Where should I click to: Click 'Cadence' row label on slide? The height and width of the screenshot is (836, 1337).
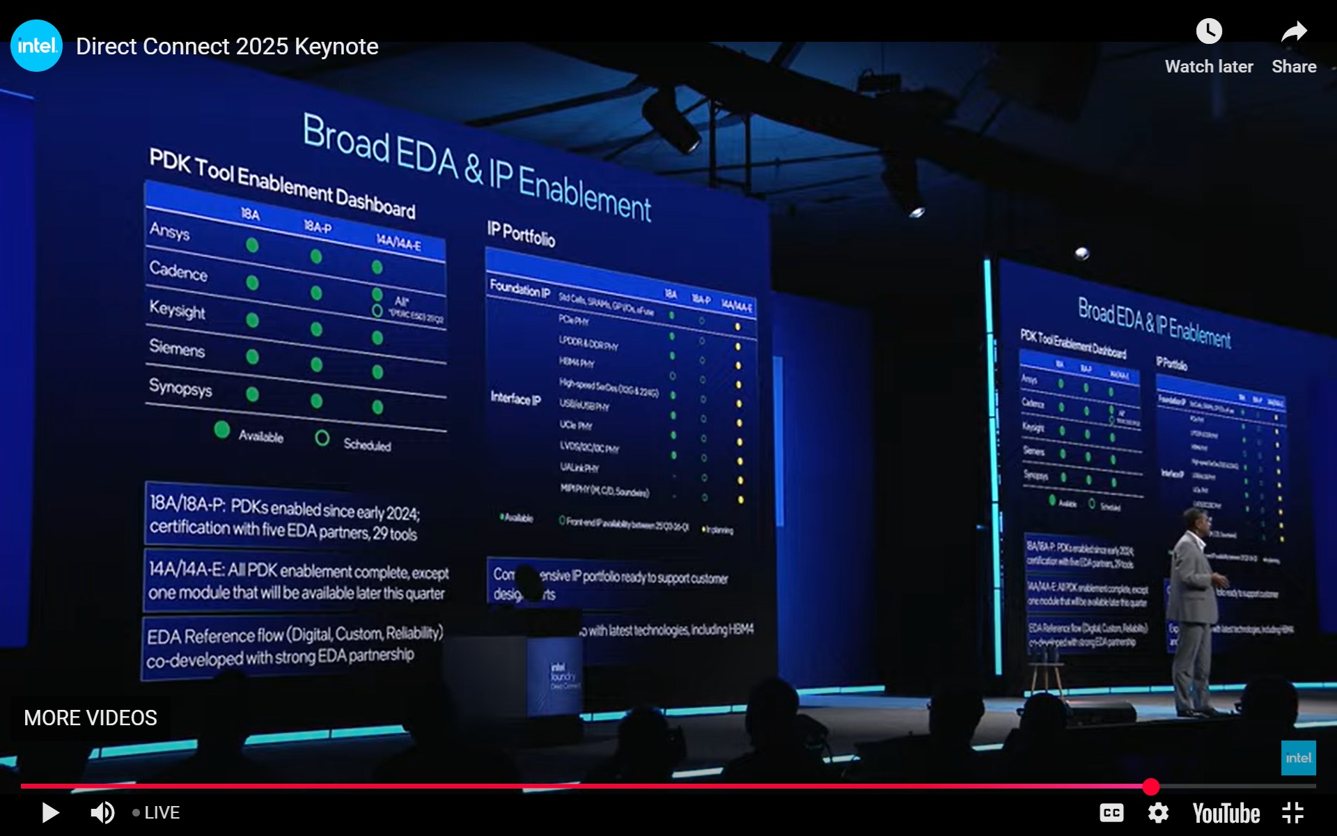178,270
